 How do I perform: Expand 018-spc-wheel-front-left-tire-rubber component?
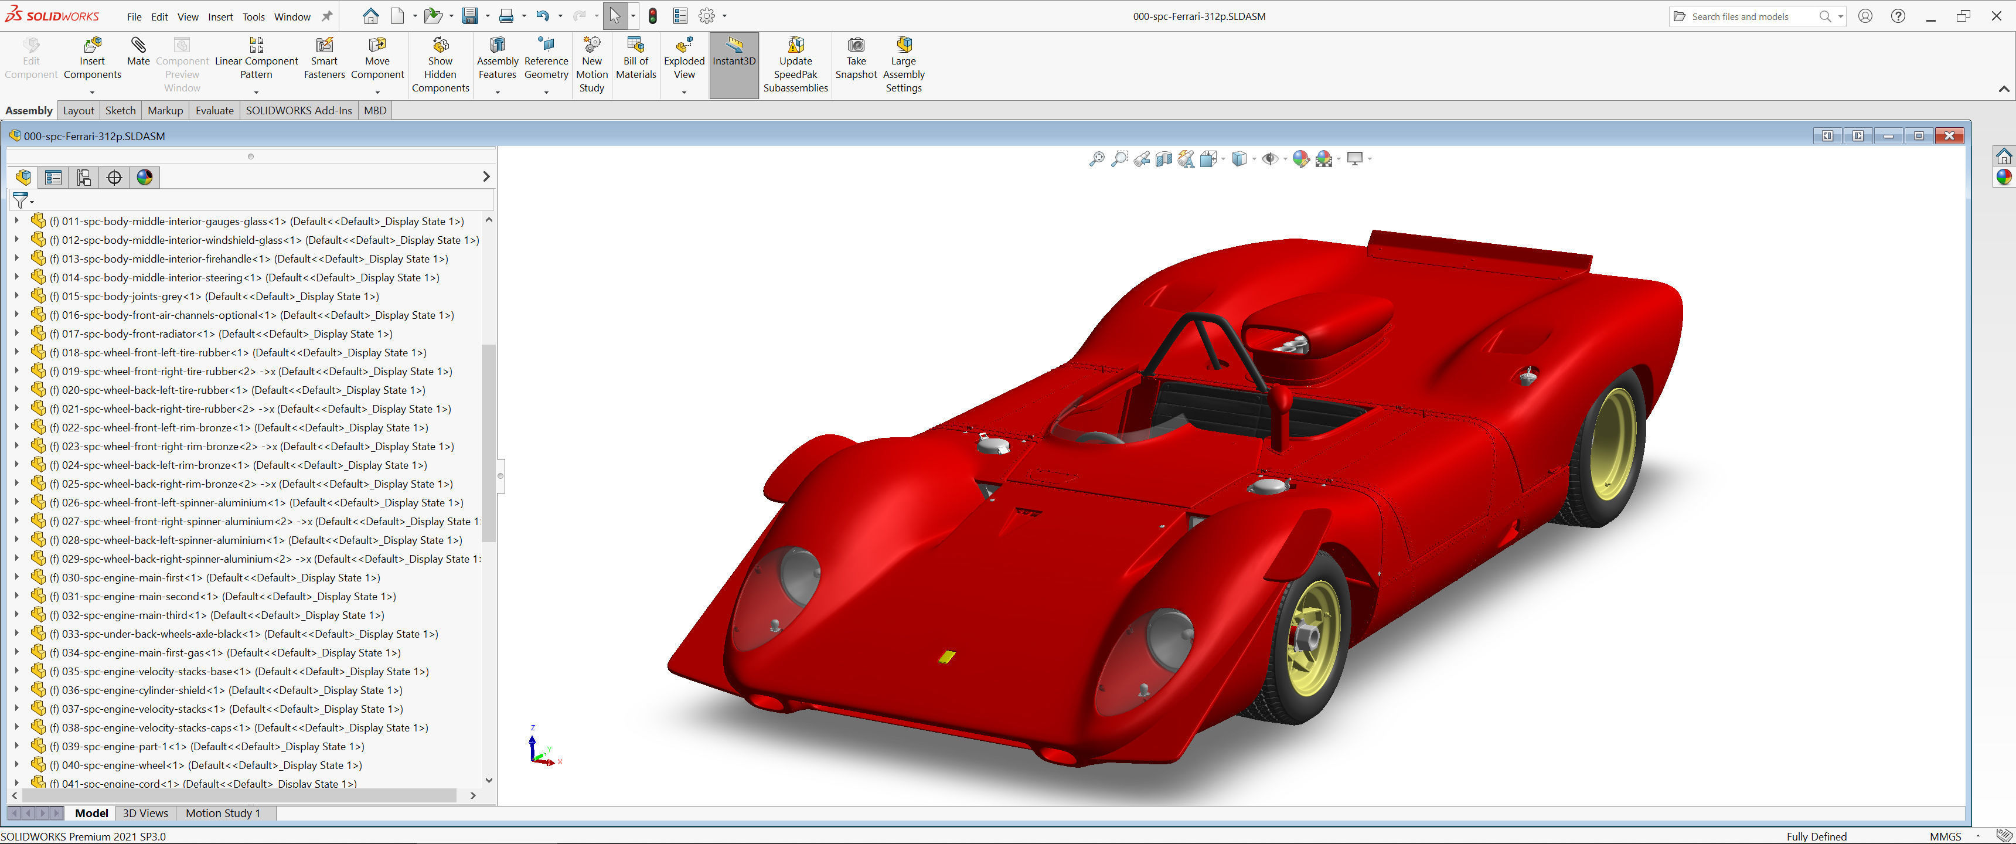click(x=16, y=352)
